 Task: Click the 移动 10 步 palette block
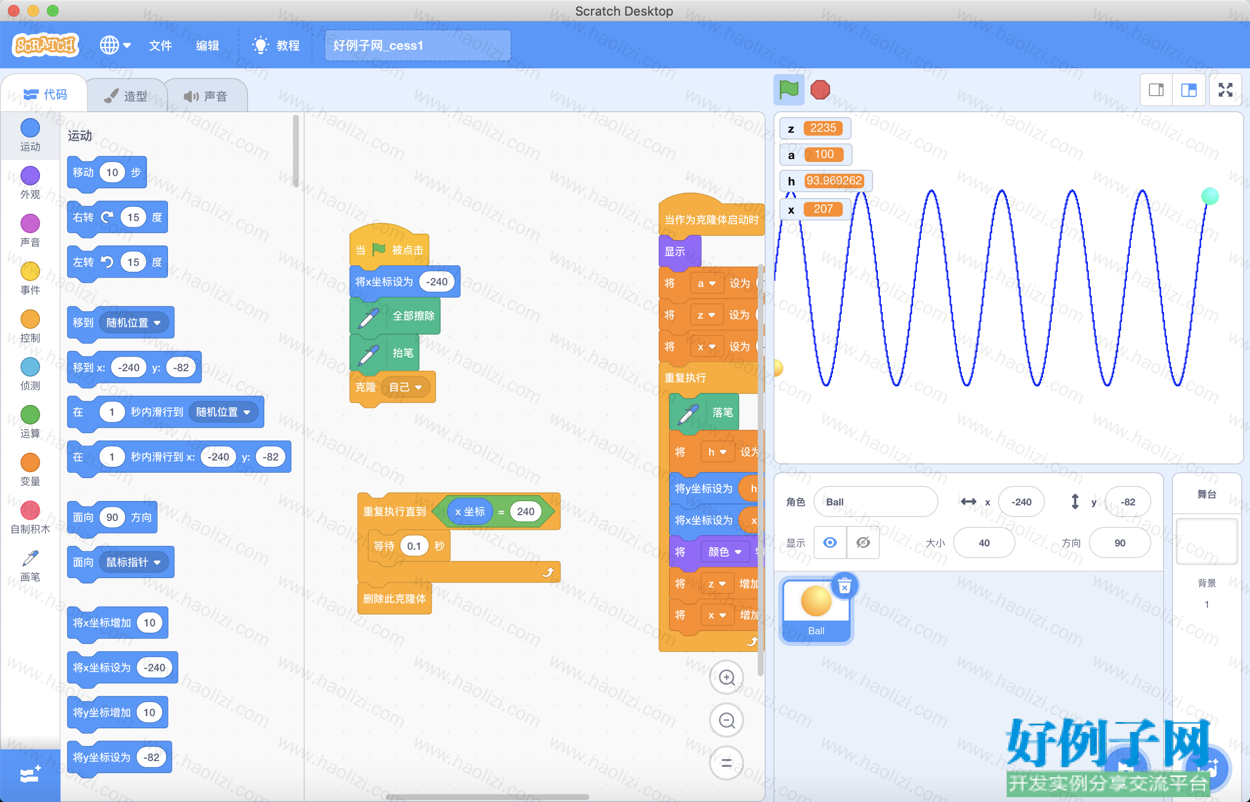pyautogui.click(x=107, y=172)
